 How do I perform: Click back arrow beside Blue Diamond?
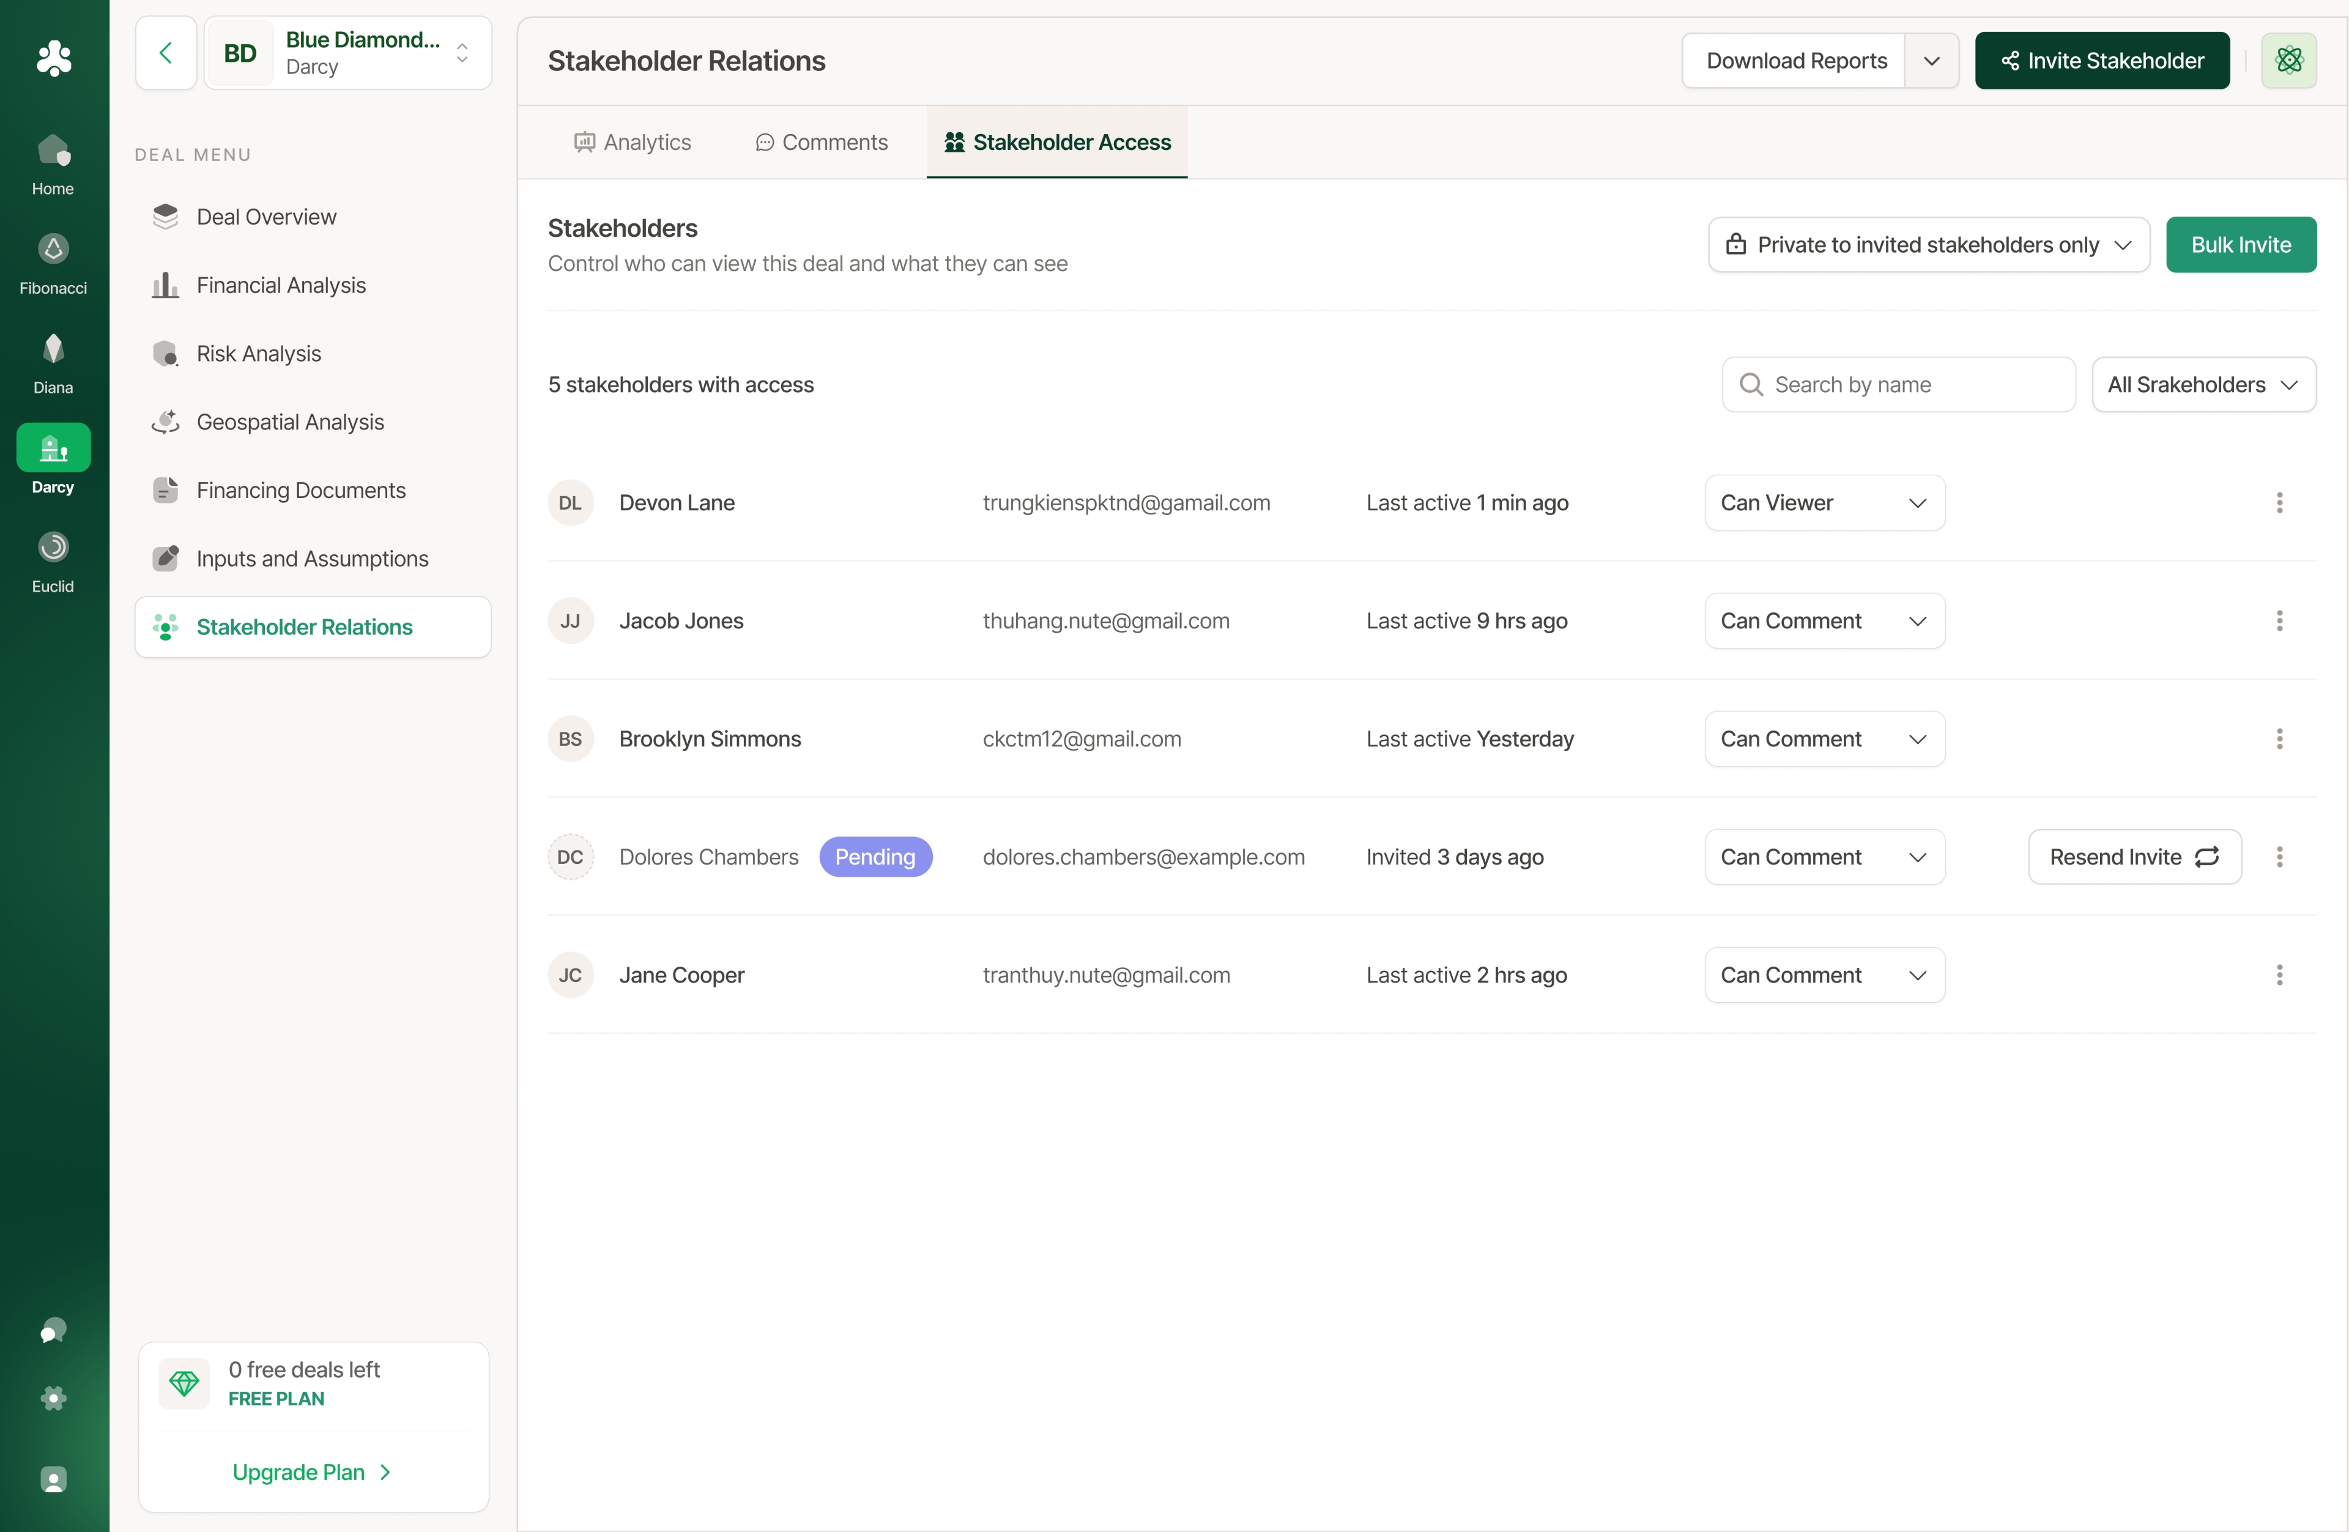pyautogui.click(x=166, y=53)
